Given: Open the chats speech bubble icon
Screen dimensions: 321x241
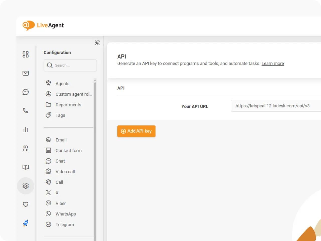Looking at the screenshot, I should click(26, 92).
